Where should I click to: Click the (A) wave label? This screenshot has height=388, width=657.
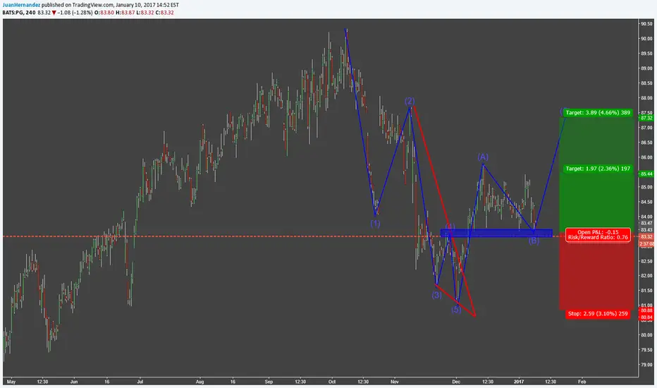[483, 157]
